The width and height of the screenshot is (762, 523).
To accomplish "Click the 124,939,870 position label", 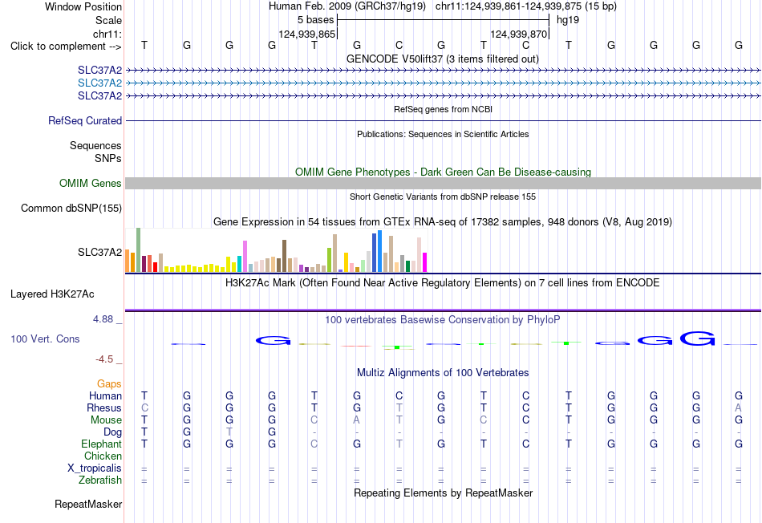I will pos(518,34).
